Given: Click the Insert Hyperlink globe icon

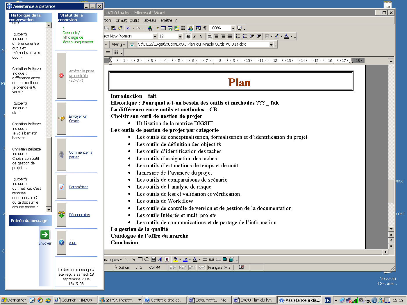Looking at the screenshot, I should 150,28.
